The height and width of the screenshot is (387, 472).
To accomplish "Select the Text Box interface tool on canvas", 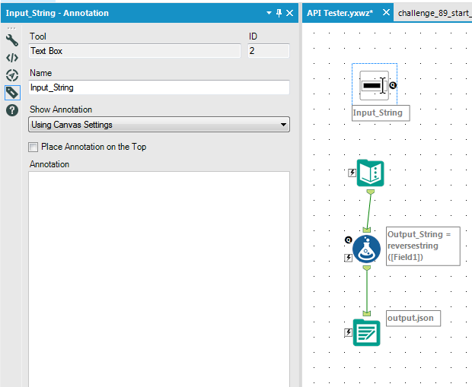I will click(374, 85).
